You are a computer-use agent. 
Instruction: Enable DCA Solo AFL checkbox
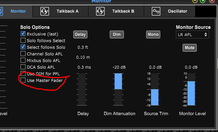point(23,67)
